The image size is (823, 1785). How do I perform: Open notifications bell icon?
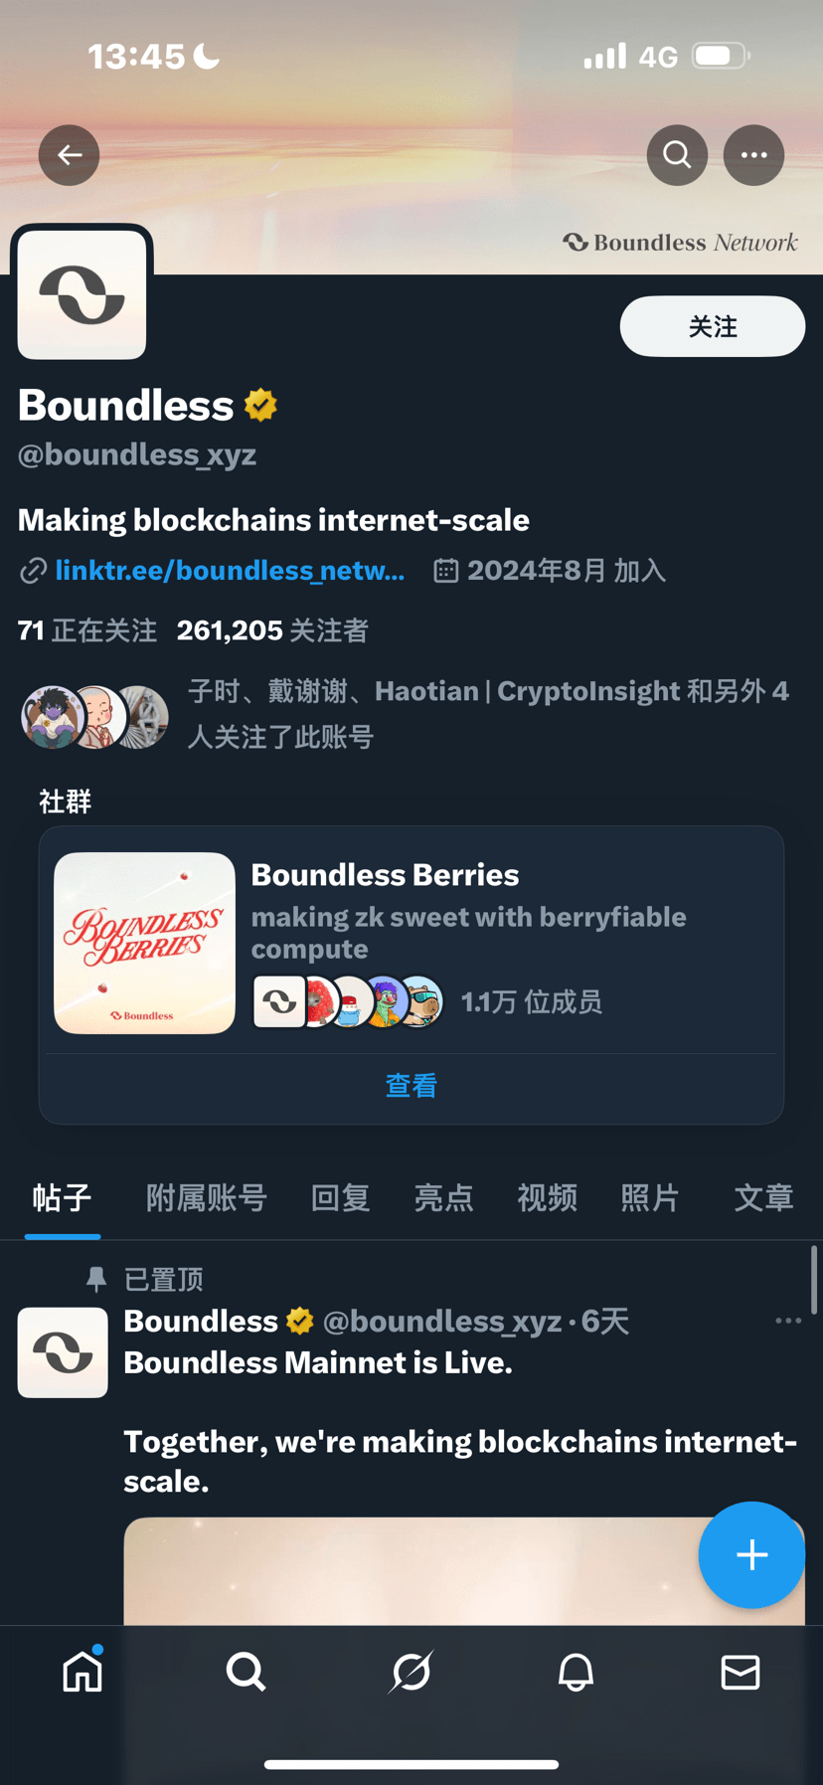576,1672
